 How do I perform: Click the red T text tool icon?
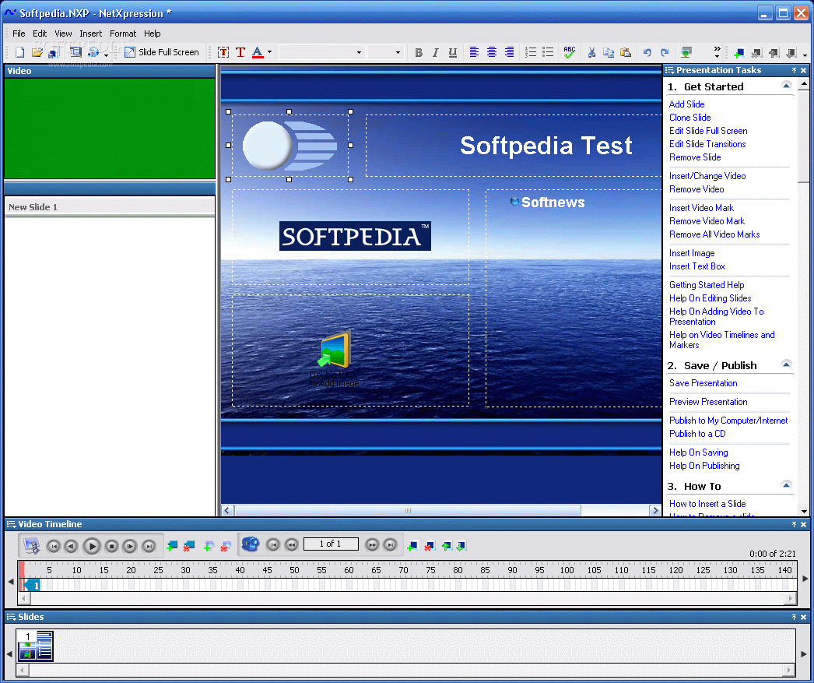(240, 52)
